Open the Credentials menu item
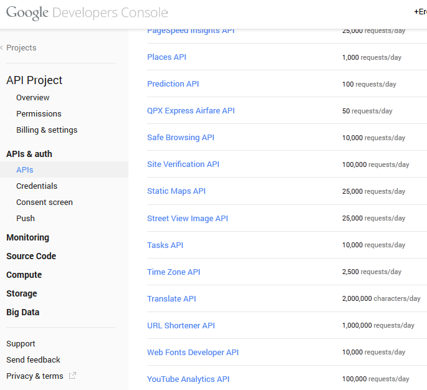This screenshot has width=427, height=390. point(37,186)
